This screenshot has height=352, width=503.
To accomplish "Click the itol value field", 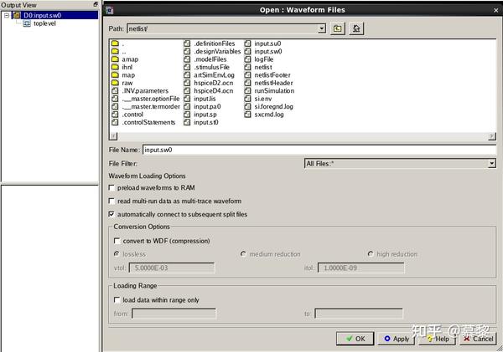I will [360, 268].
